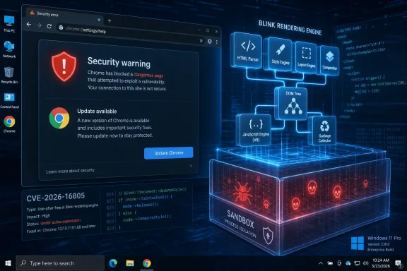The width and height of the screenshot is (407, 271).
Task: Click the dangerous page red link
Action: point(148,76)
